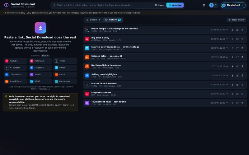
Task: Select the Vimeo platform chip
Action: point(65,68)
